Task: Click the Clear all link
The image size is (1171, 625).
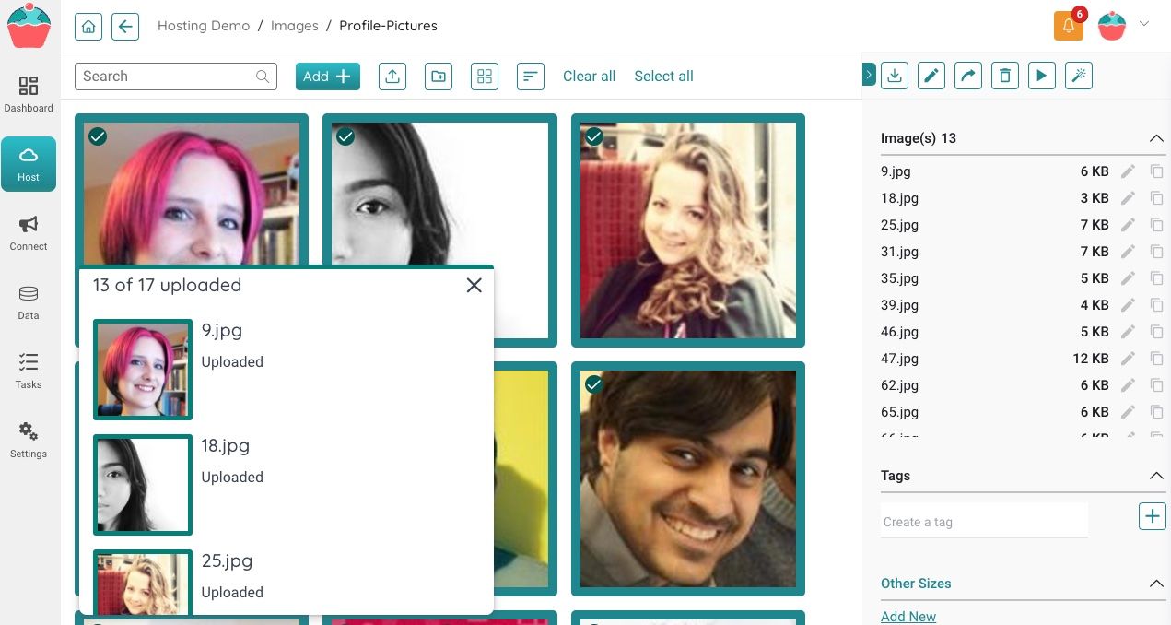Action: [589, 77]
